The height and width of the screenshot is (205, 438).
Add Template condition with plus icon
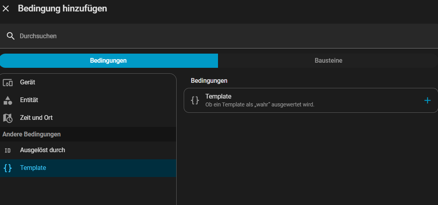(x=427, y=101)
